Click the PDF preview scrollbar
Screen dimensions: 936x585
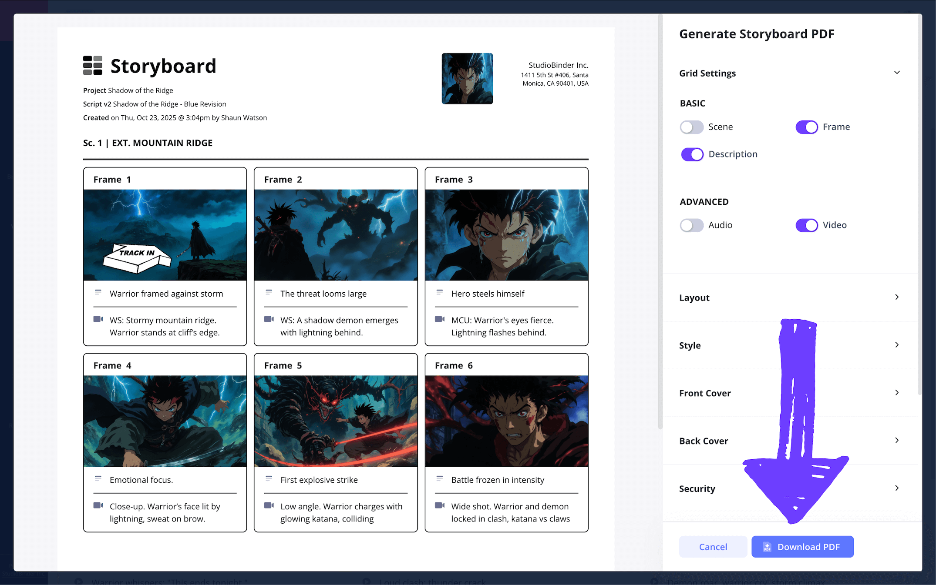click(660, 222)
